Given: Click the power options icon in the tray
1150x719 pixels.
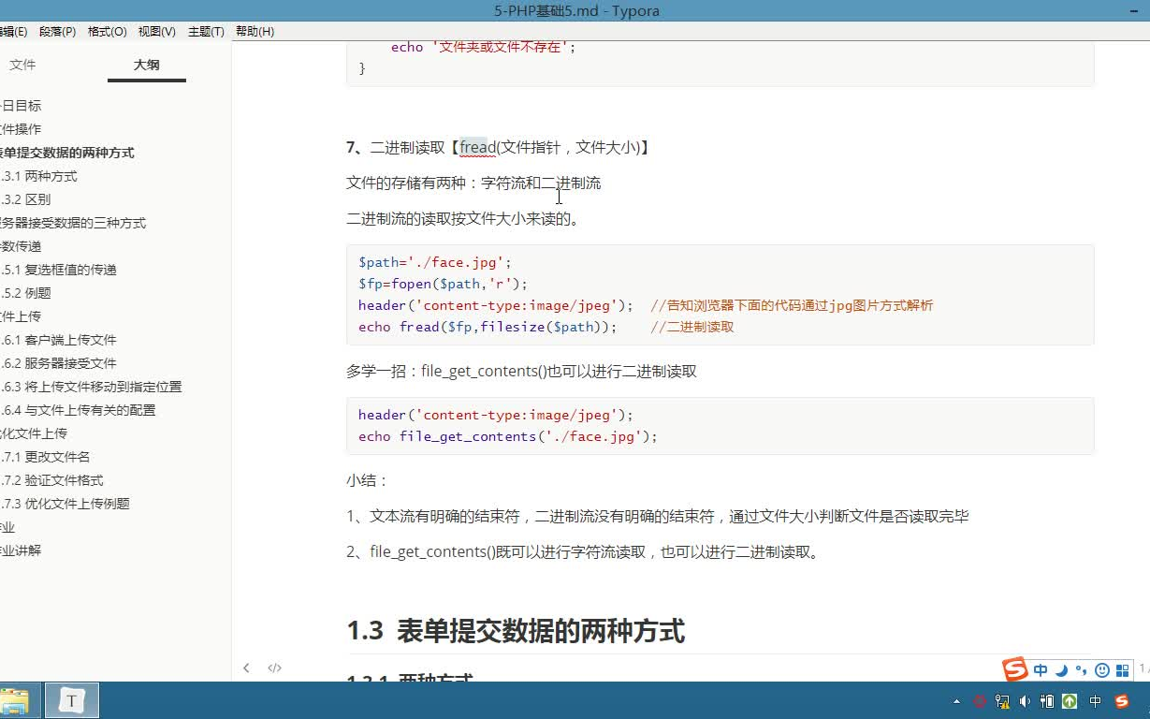Looking at the screenshot, I should [1046, 700].
